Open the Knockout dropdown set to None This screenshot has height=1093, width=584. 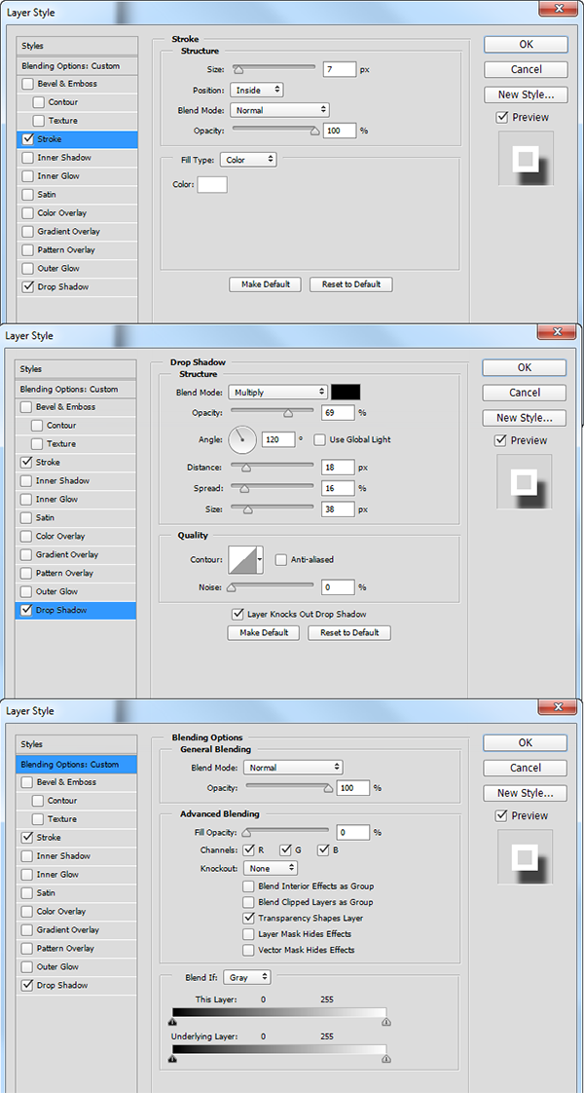[270, 868]
